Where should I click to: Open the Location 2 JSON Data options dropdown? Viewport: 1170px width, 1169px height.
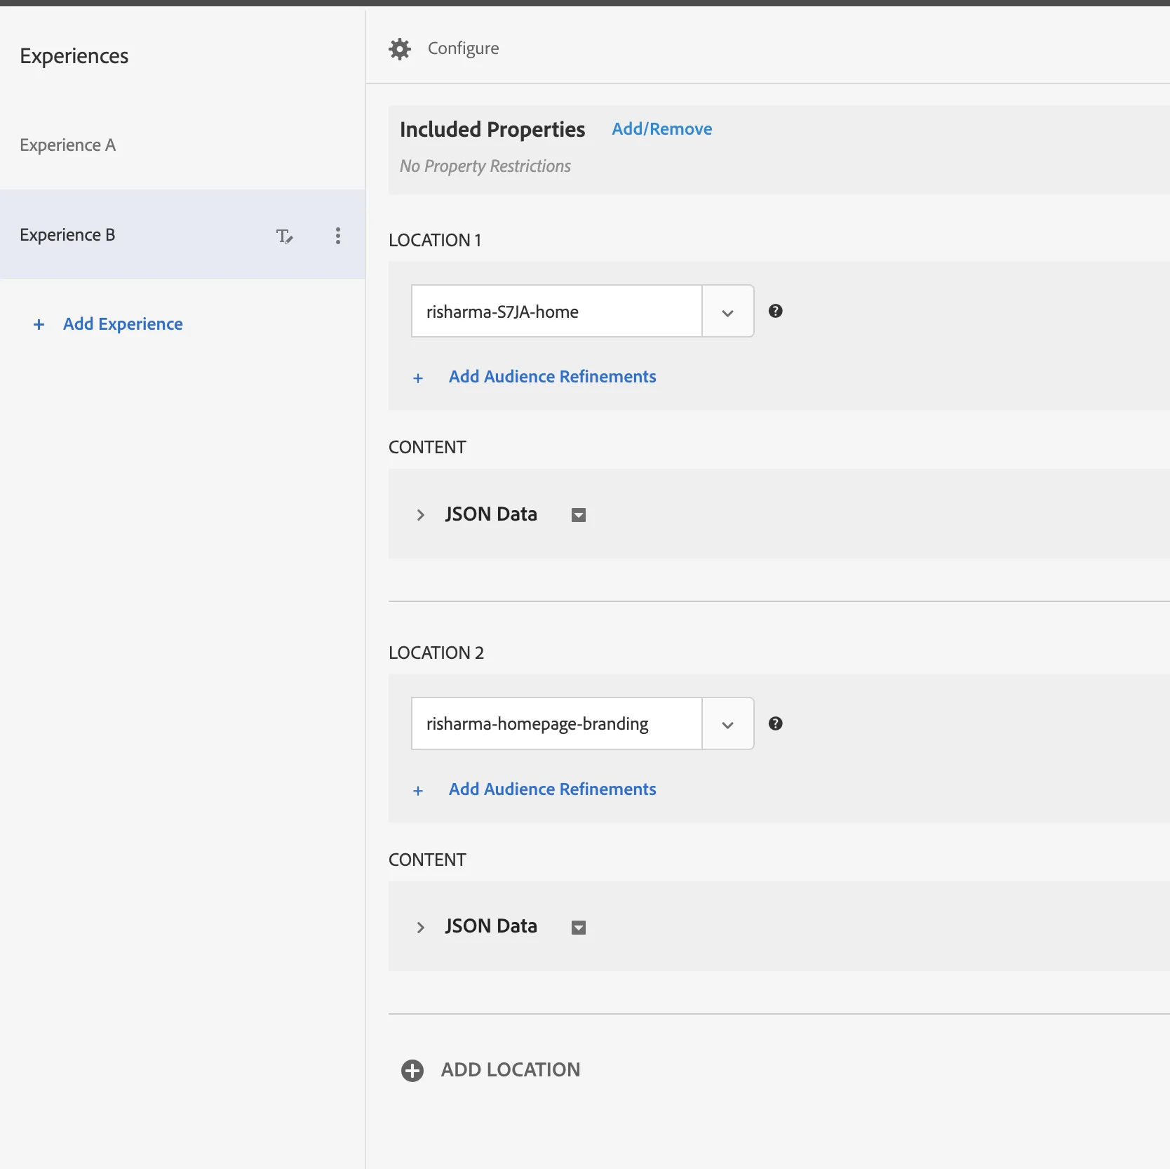click(x=579, y=928)
